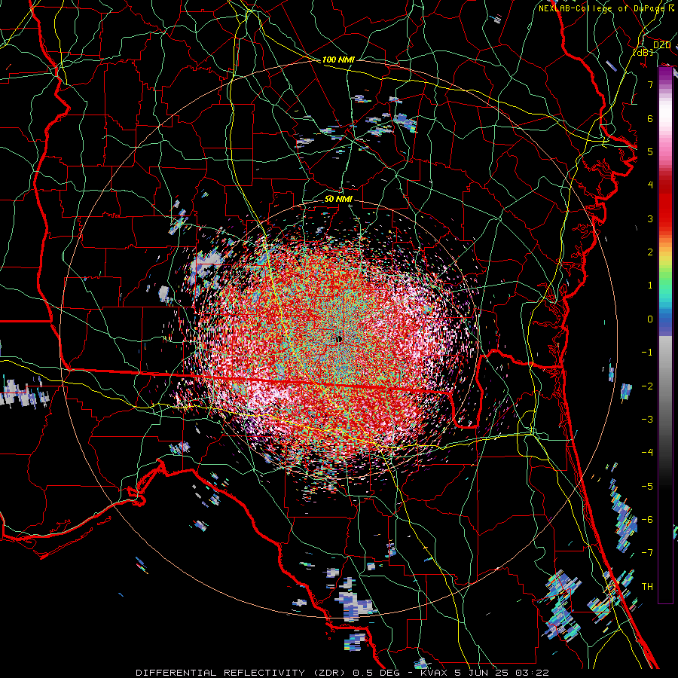Click the 2 value on the color scale
Screen dimensions: 678x678
(x=650, y=252)
